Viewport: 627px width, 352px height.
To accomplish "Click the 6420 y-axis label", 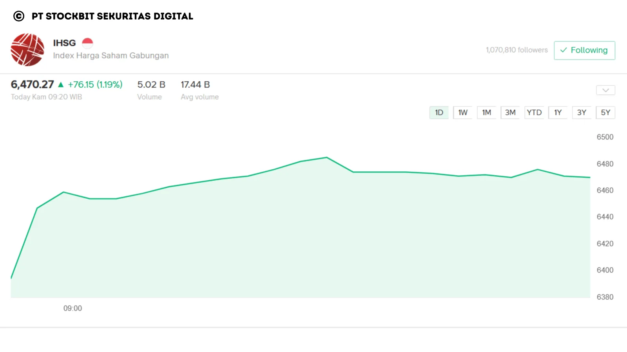I will [605, 244].
